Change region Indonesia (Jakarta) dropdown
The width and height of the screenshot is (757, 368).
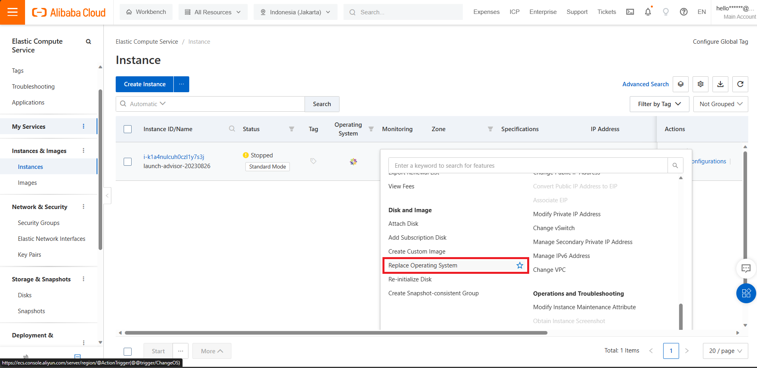[x=295, y=12]
